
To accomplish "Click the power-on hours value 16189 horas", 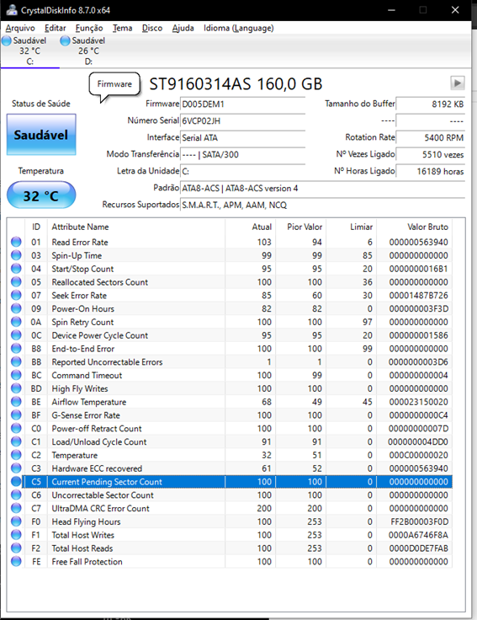I will pos(431,171).
